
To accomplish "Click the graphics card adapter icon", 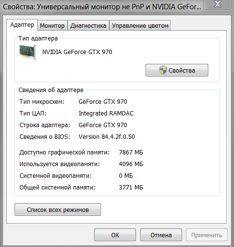I will [28, 53].
